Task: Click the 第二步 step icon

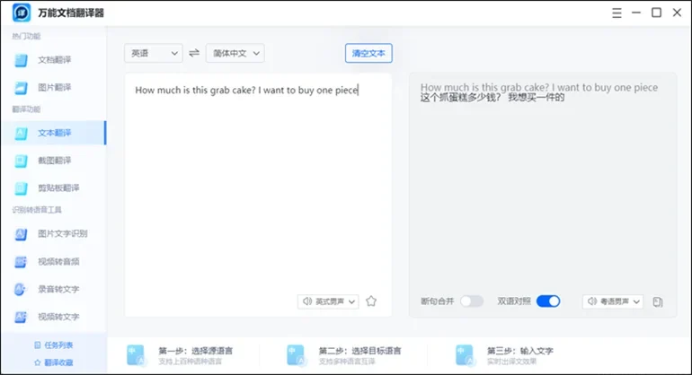Action: [x=296, y=355]
